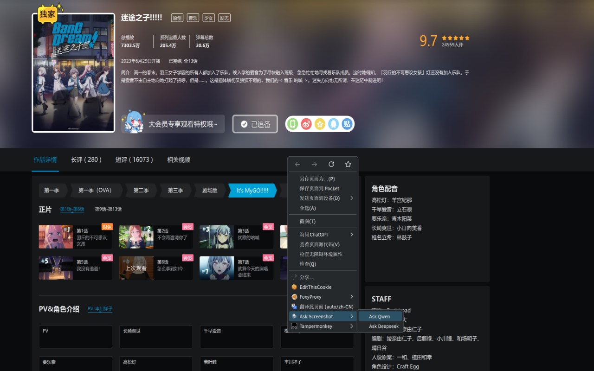Choose Ask Qwen in the submenu
594x371 pixels.
coord(381,316)
